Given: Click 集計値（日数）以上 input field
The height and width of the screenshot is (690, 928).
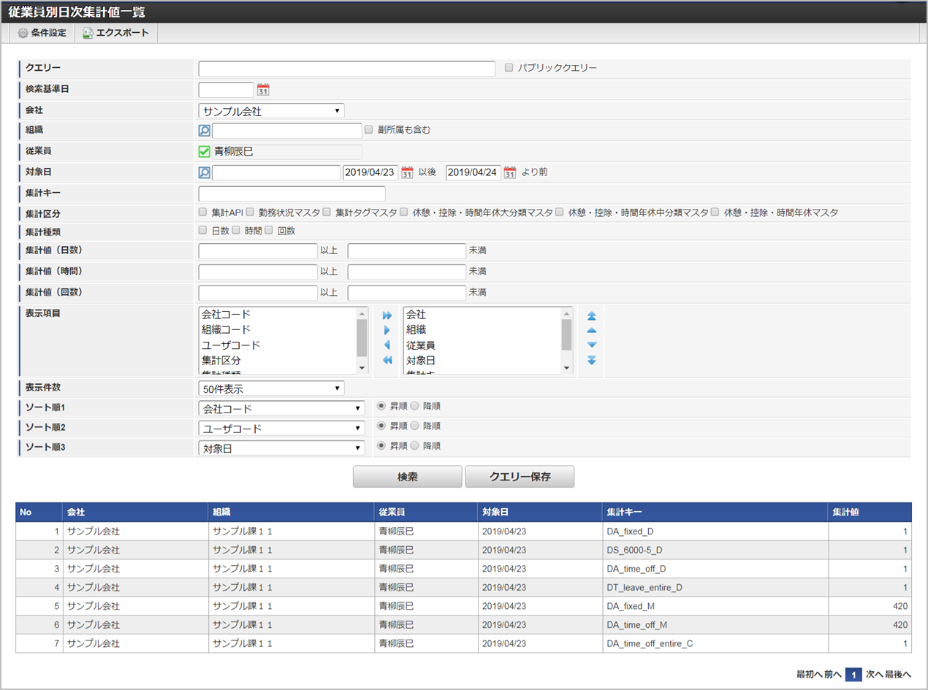Looking at the screenshot, I should 258,251.
